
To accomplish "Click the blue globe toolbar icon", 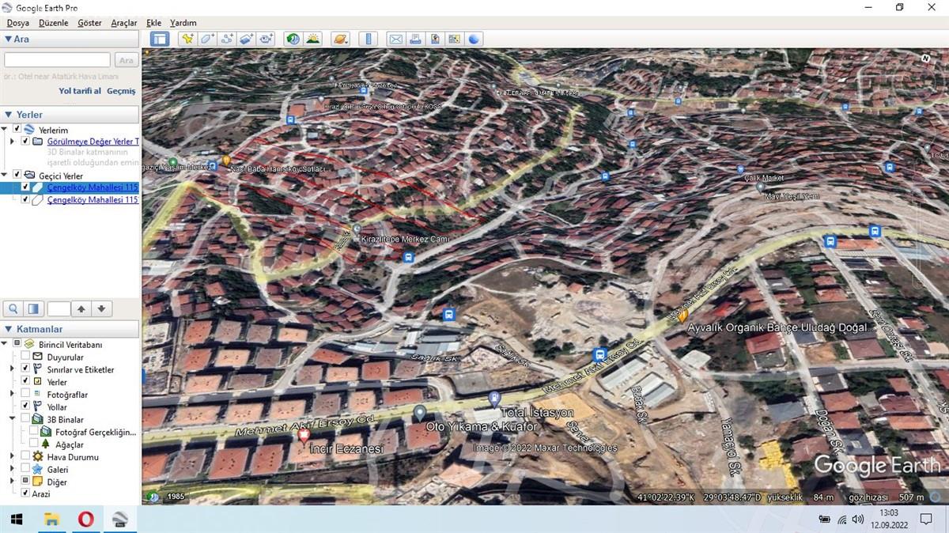I will 474,39.
